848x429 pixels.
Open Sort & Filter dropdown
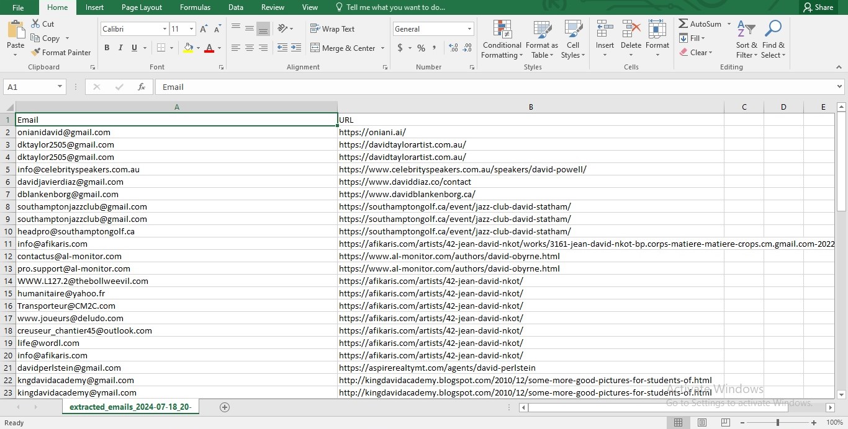pyautogui.click(x=747, y=40)
